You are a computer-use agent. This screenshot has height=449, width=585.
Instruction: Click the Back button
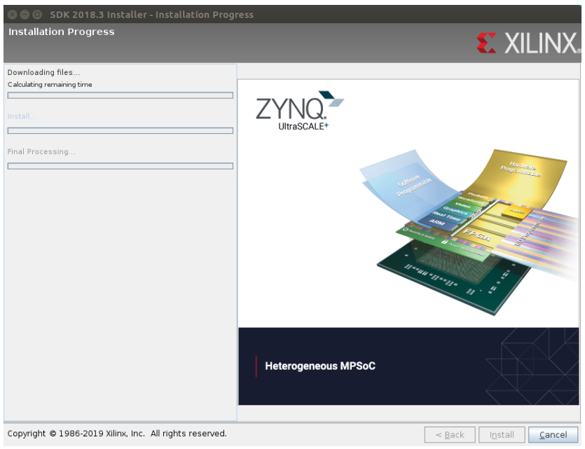[x=450, y=434]
